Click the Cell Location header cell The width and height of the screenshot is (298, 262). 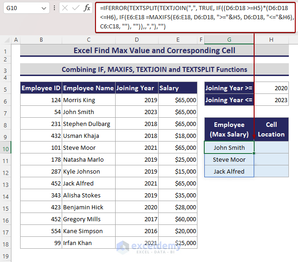(x=271, y=129)
